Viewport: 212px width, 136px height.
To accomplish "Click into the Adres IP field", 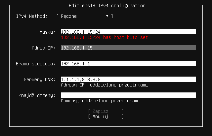I will 128,48.
